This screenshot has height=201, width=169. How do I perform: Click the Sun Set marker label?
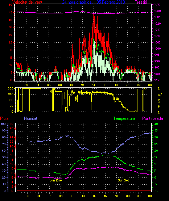click(x=123, y=180)
